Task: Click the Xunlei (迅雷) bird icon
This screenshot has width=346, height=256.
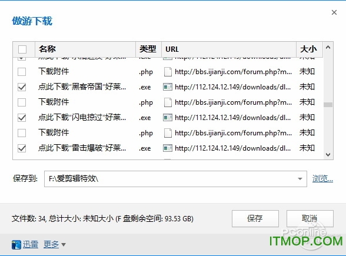Action: 16,245
